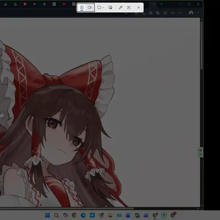Activate the text extractor scan icon
Viewport: 220px width, 220px height.
[129, 7]
